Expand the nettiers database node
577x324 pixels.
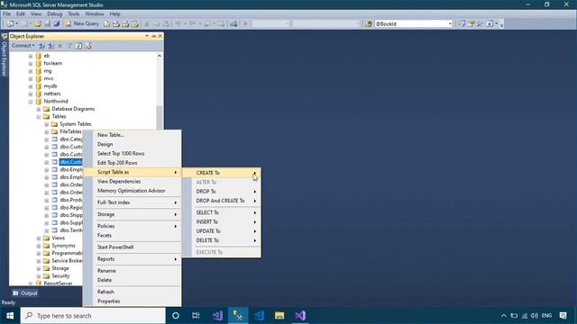(x=31, y=94)
